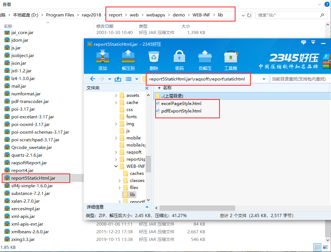Expand the classes folder in tree
The width and height of the screenshot is (331, 252).
[119, 180]
